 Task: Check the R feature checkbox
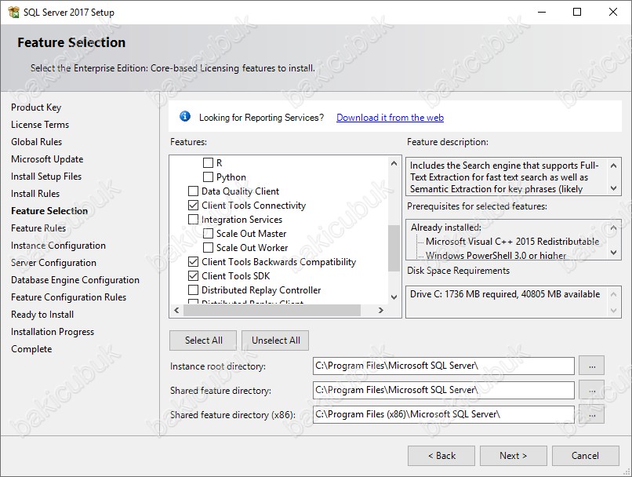[x=208, y=163]
